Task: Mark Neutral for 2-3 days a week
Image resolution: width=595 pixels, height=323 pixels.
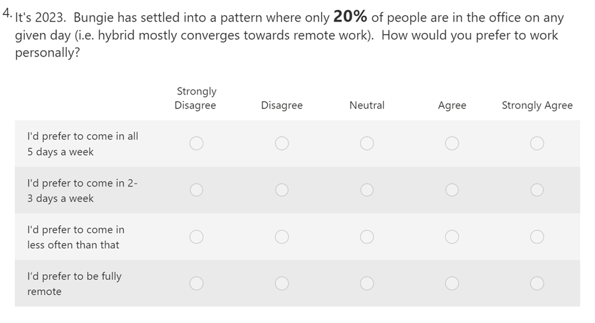Action: [367, 190]
